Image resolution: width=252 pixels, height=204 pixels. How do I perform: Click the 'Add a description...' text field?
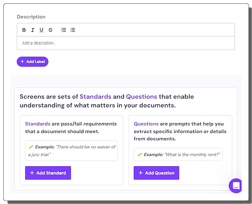click(x=126, y=43)
